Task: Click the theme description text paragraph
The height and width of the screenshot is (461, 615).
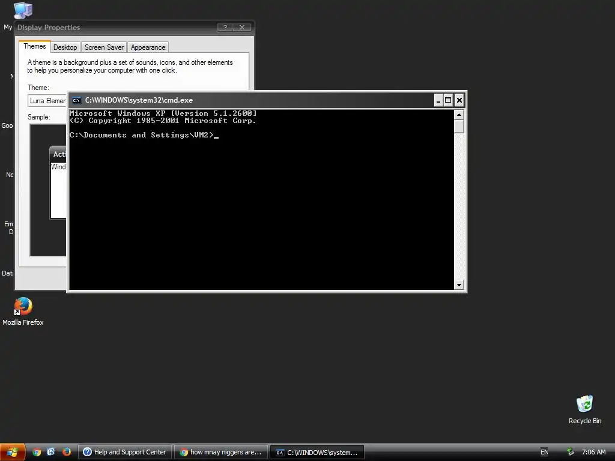Action: coord(130,66)
